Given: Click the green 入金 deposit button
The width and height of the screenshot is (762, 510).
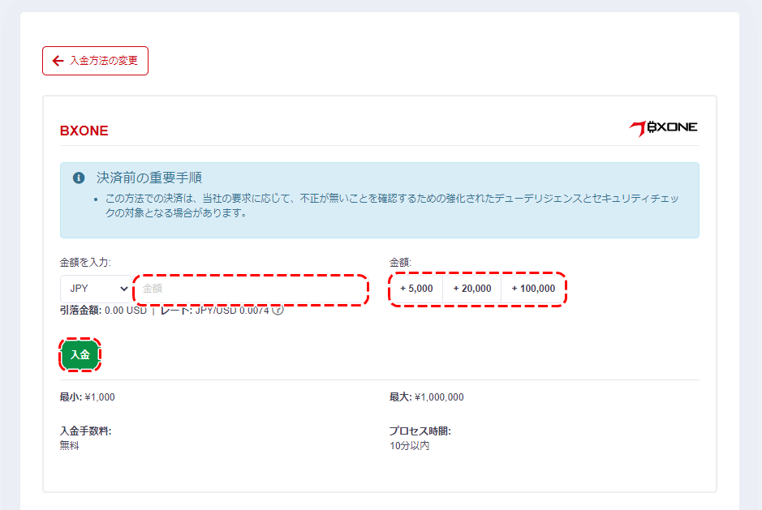Looking at the screenshot, I should click(80, 354).
